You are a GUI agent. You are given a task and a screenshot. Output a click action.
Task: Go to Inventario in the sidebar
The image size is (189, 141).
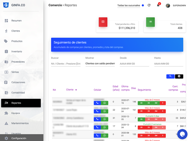tap(17, 52)
